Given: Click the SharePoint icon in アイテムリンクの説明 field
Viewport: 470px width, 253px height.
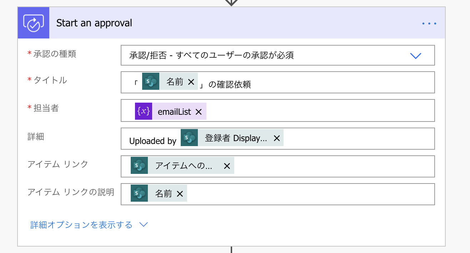Looking at the screenshot, I should [x=139, y=193].
